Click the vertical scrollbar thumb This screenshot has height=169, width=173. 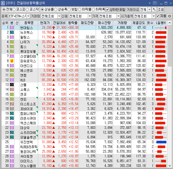pyautogui.click(x=170, y=46)
